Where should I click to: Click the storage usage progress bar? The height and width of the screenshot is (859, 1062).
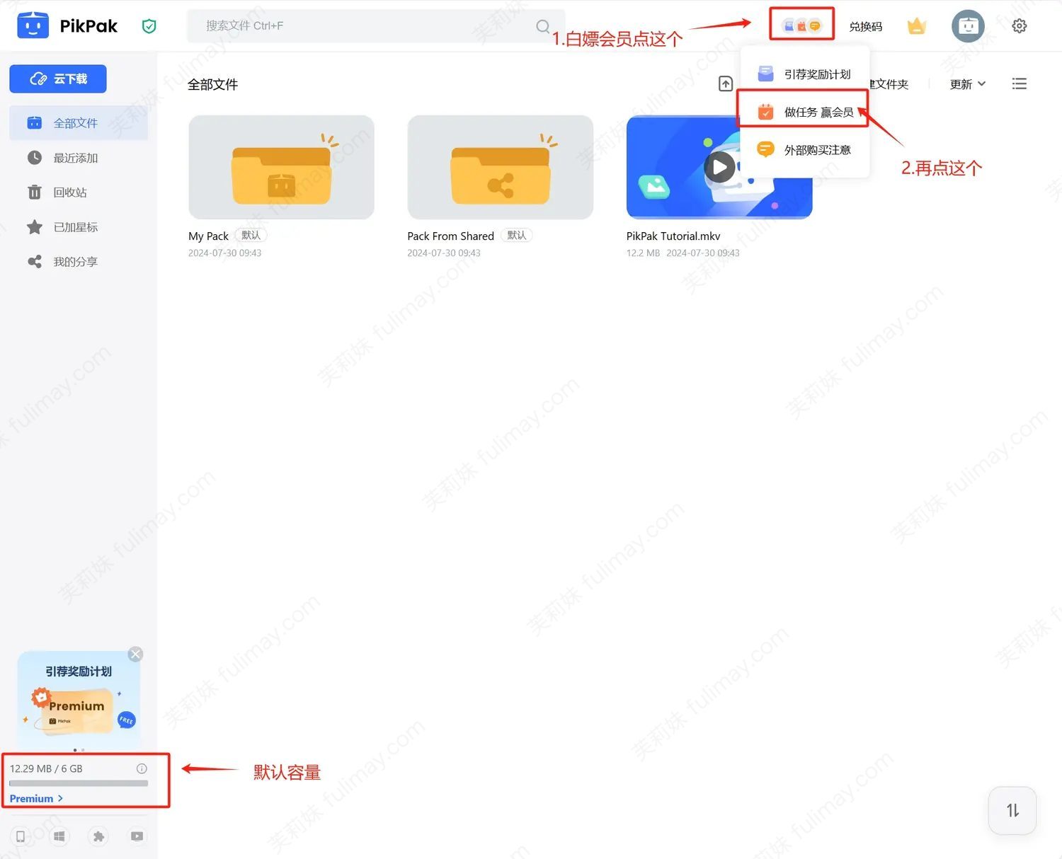click(x=79, y=783)
